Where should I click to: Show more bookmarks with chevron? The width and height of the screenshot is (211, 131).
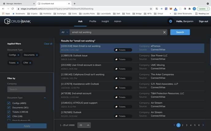click(170, 14)
